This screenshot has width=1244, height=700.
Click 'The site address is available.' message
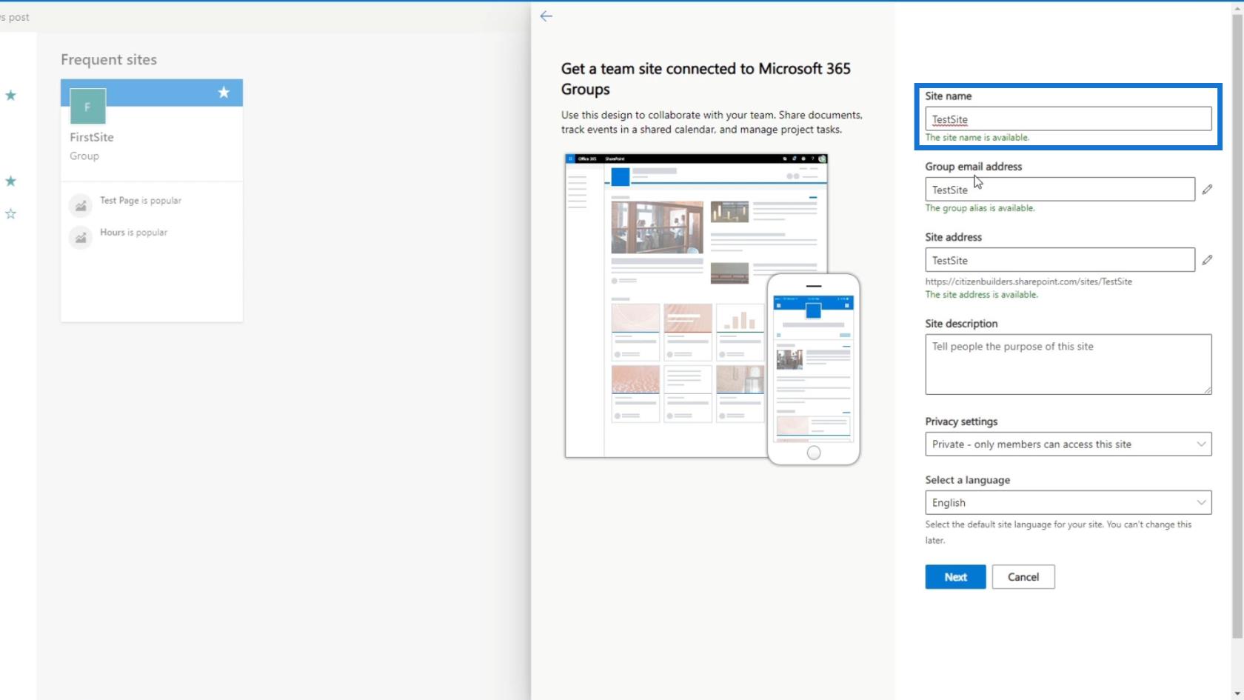981,295
